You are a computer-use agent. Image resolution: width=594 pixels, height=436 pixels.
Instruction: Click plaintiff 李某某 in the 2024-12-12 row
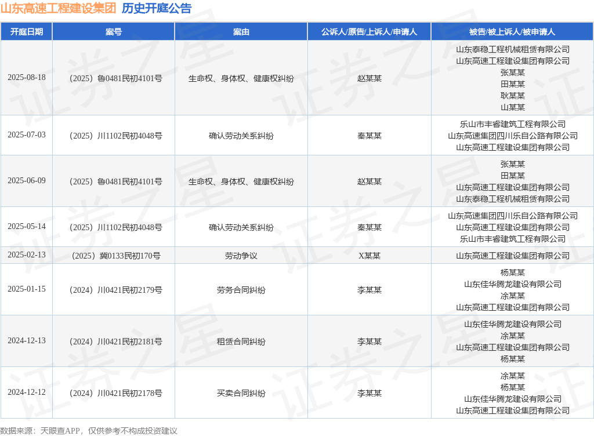pyautogui.click(x=370, y=393)
